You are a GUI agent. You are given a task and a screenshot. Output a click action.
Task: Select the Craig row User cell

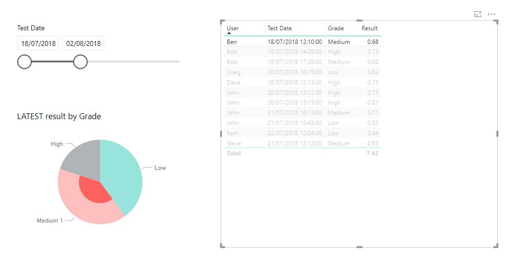pos(233,72)
